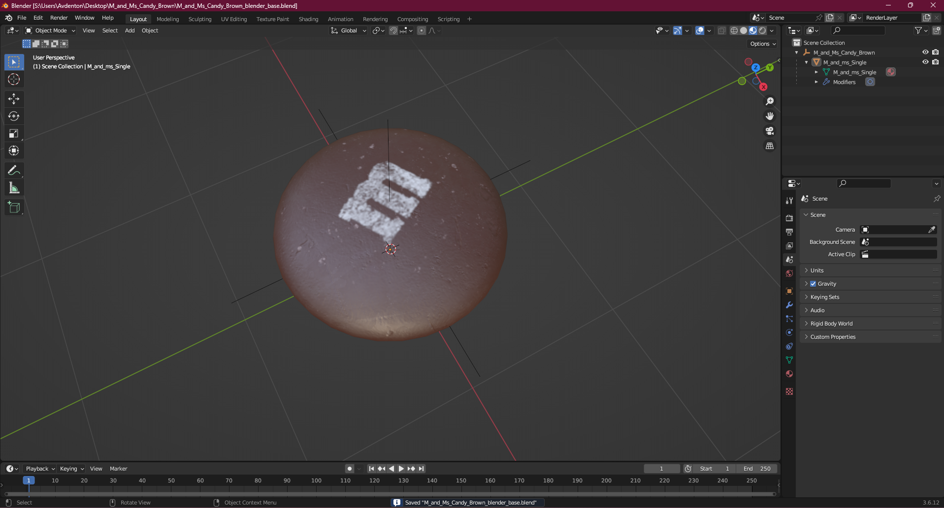Hide M_and_Ms_Candy_Brown collection in viewport

925,52
